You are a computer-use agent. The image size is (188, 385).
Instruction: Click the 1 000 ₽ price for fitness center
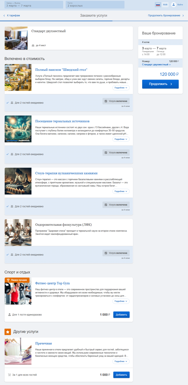point(105,315)
